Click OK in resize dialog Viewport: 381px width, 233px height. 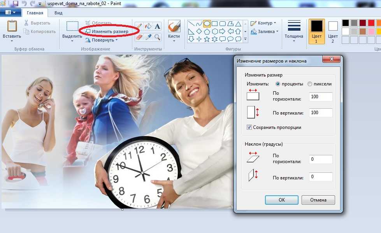(x=282, y=200)
